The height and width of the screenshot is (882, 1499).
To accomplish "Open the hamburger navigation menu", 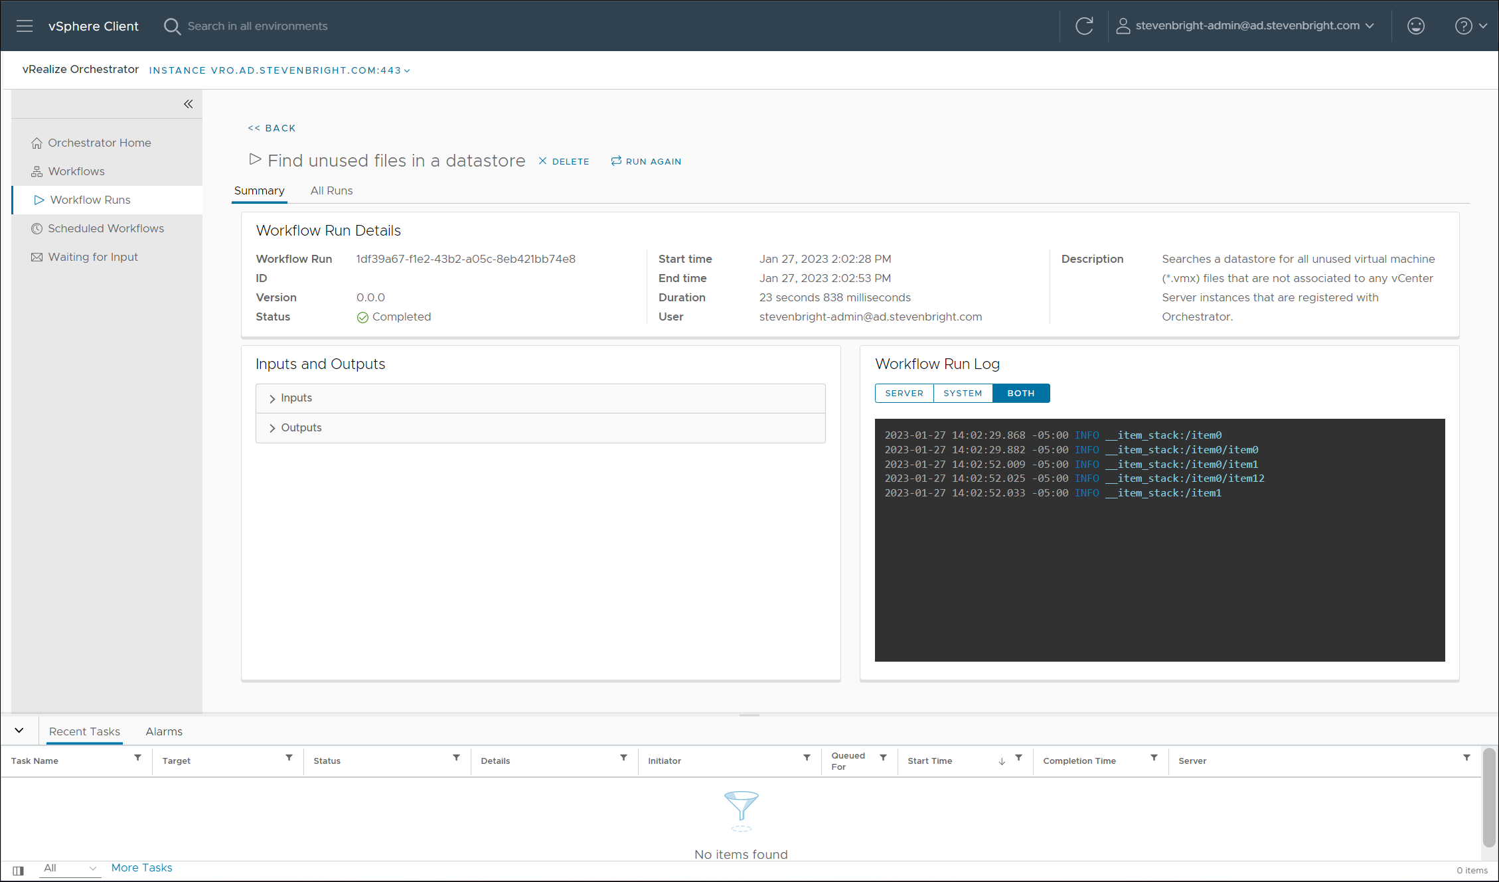I will [25, 26].
